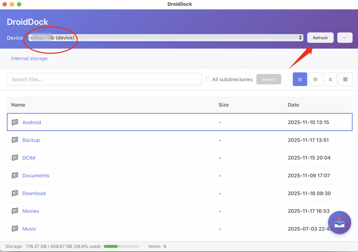This screenshot has height=252, width=358.
Task: Click the Size column header
Action: 223,105
